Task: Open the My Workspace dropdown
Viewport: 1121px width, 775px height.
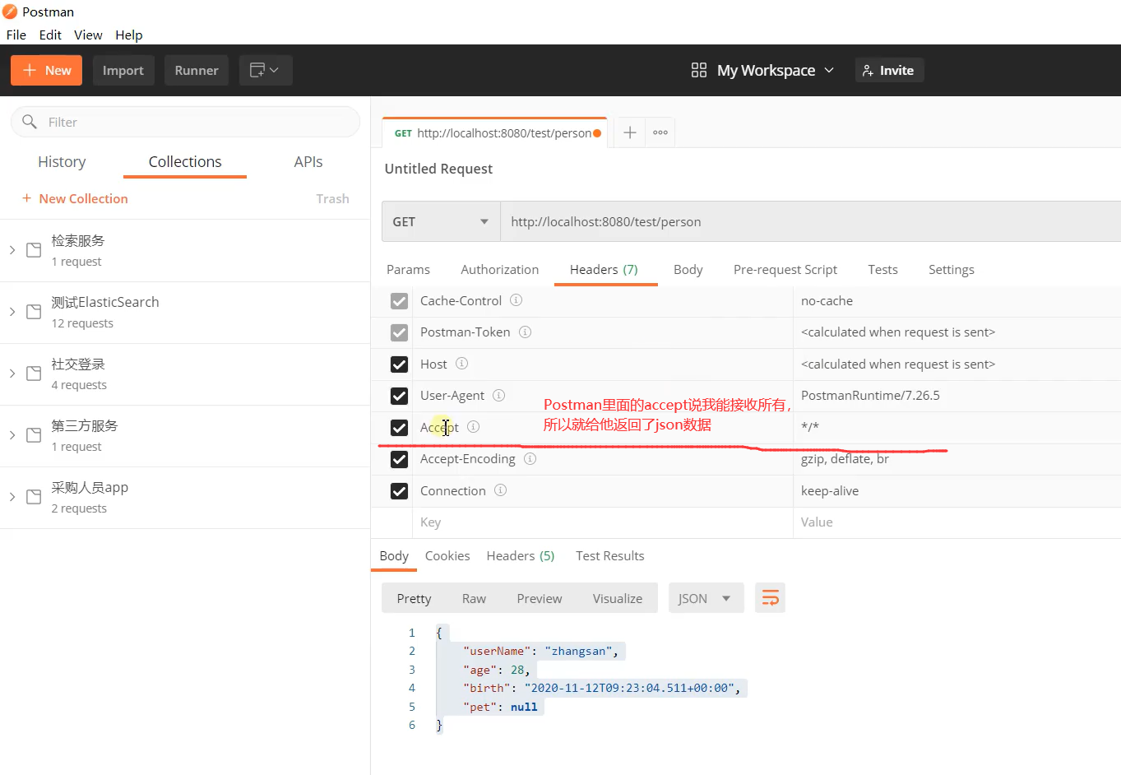Action: tap(776, 70)
